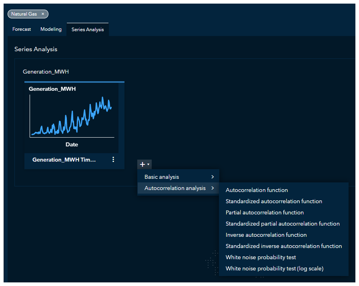This screenshot has height=286, width=359.
Task: Choose White noise probability test
Action: click(261, 257)
